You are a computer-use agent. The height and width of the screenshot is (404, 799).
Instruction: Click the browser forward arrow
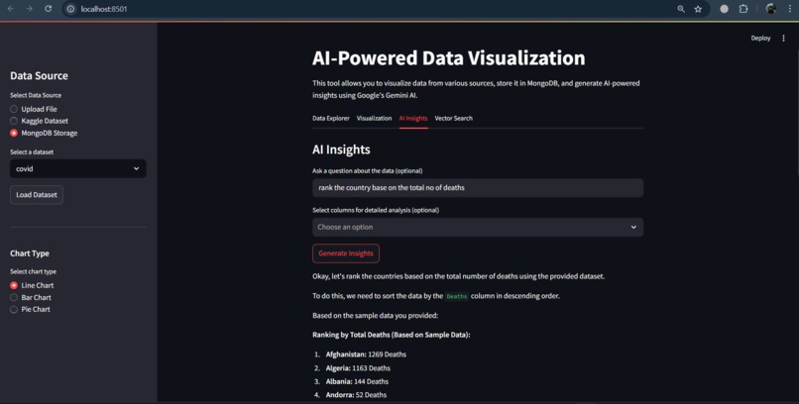pyautogui.click(x=30, y=9)
